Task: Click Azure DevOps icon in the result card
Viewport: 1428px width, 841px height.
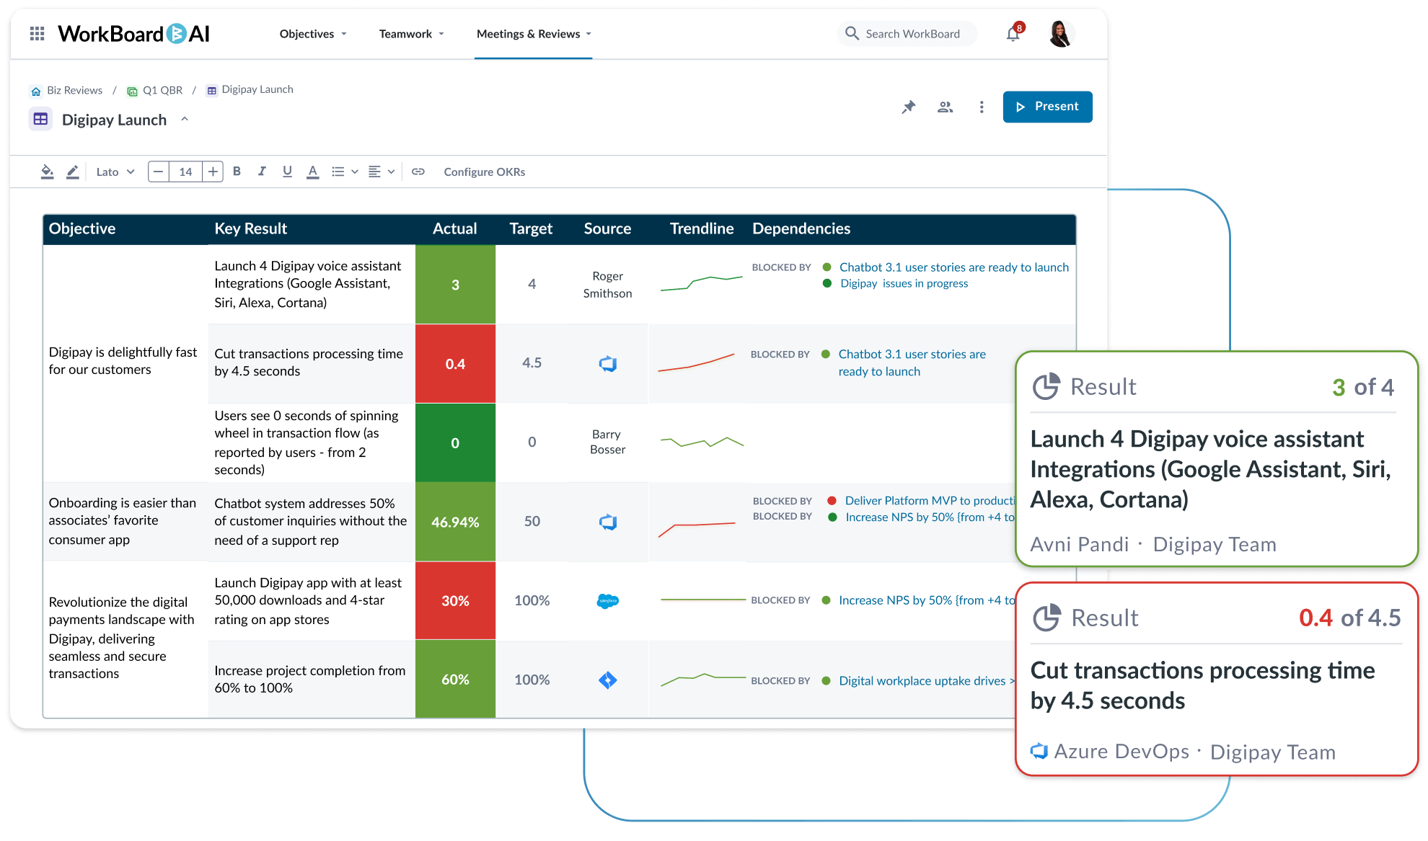Action: click(1039, 751)
